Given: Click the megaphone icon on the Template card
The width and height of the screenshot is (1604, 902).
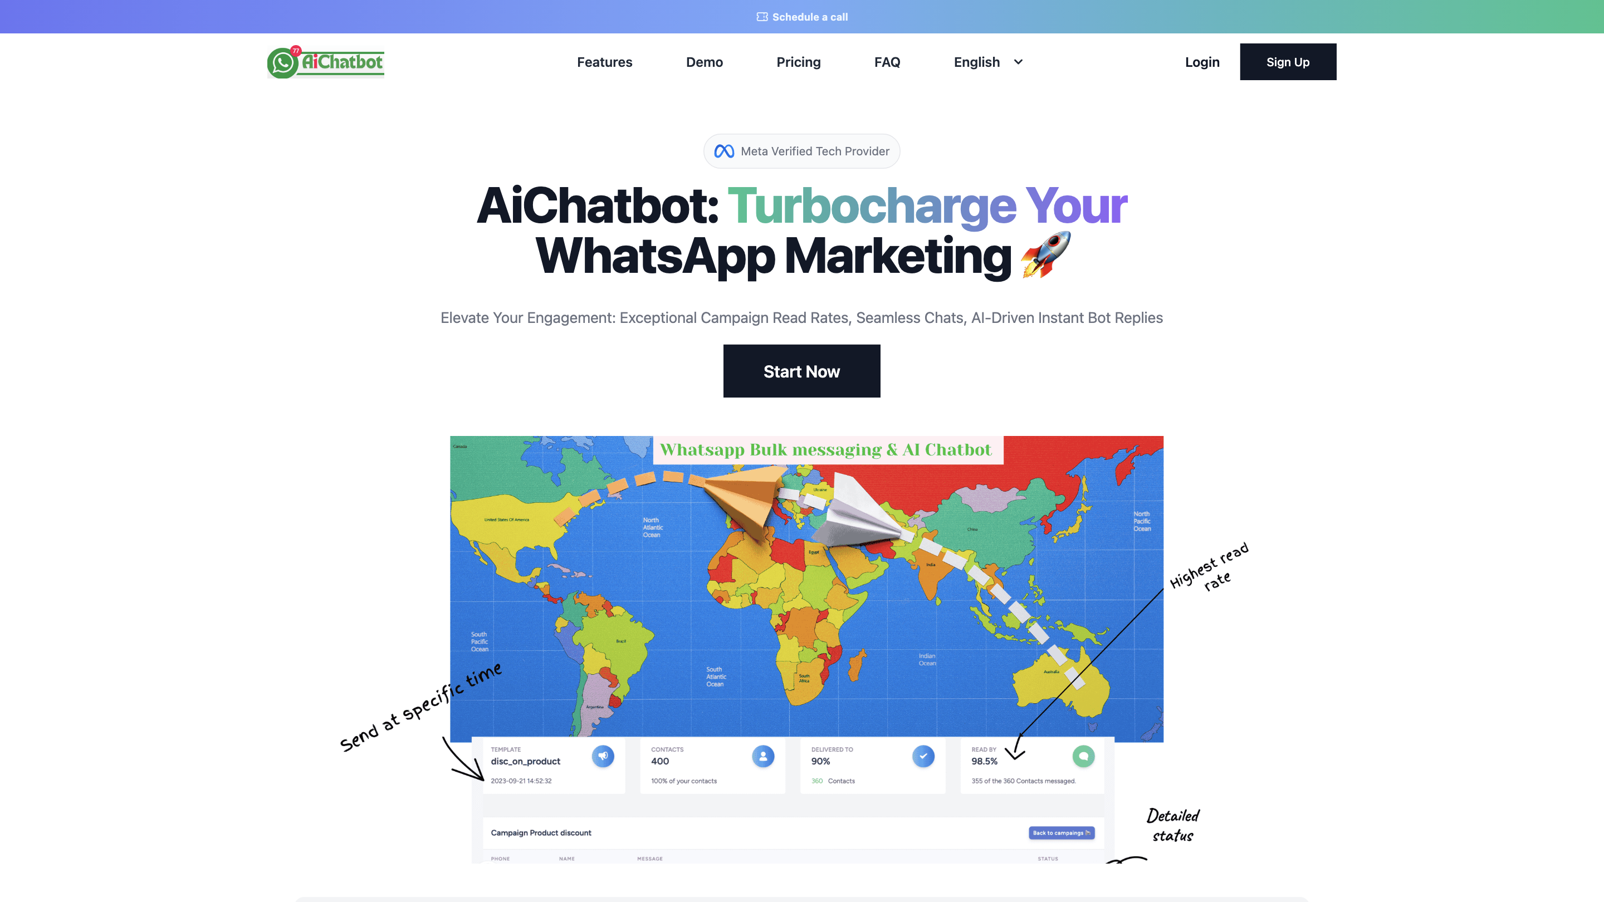Looking at the screenshot, I should pyautogui.click(x=603, y=756).
